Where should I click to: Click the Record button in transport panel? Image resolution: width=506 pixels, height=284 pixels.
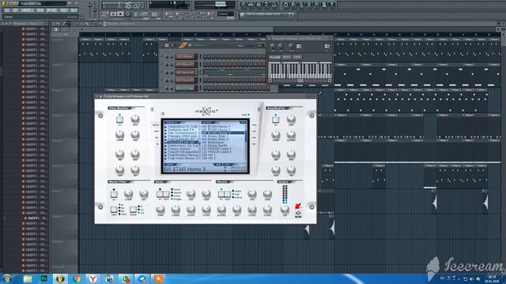tap(128, 14)
